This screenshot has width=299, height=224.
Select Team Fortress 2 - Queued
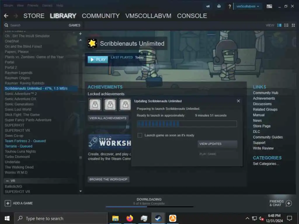click(25, 141)
